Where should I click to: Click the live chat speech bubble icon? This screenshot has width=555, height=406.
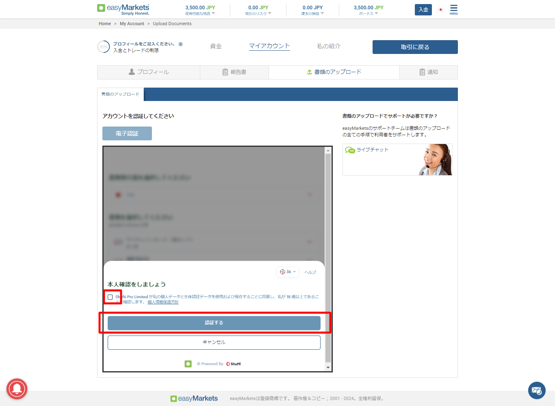click(x=350, y=150)
